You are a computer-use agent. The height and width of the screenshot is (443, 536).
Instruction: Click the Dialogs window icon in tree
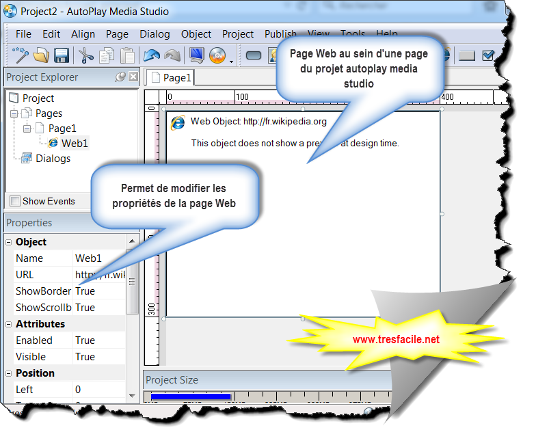27,158
